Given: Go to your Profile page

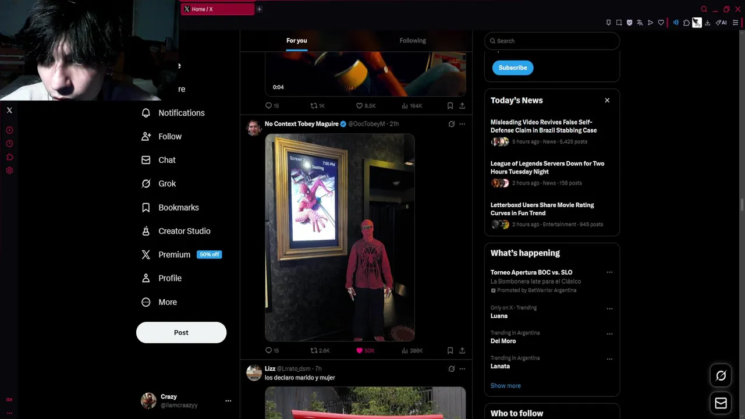Looking at the screenshot, I should pos(161,278).
